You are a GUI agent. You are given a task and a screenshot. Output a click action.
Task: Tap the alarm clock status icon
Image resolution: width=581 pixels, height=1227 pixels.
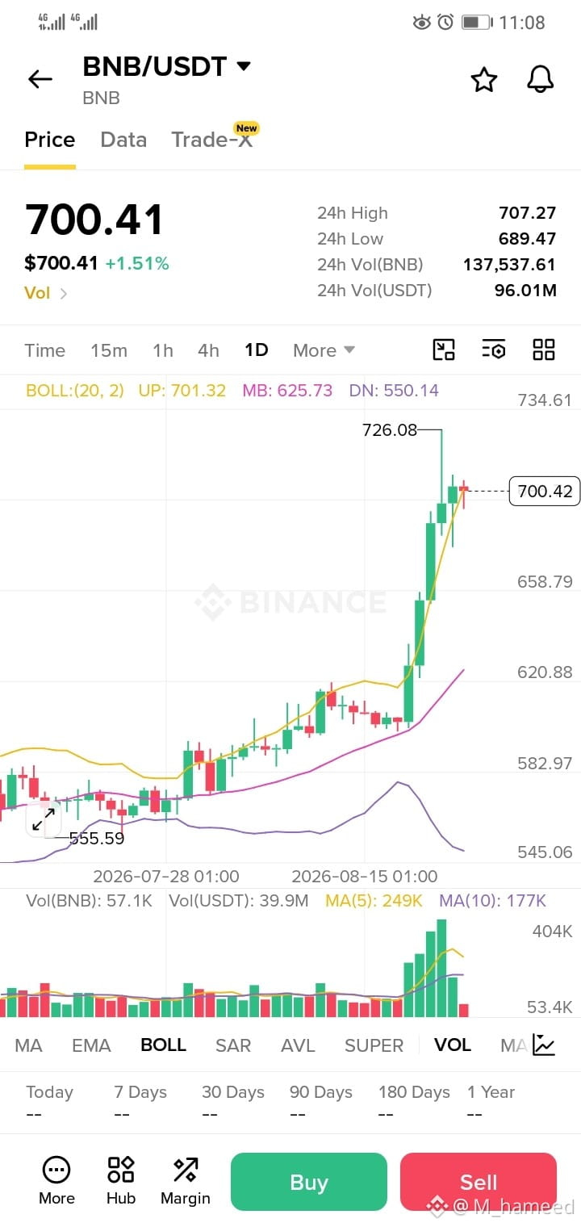tap(445, 22)
